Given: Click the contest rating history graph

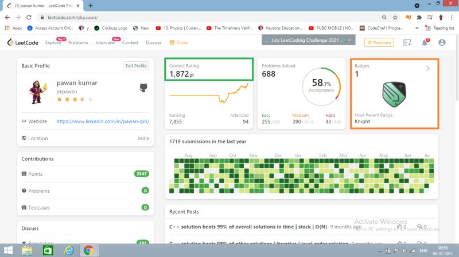Looking at the screenshot, I should pos(209,93).
